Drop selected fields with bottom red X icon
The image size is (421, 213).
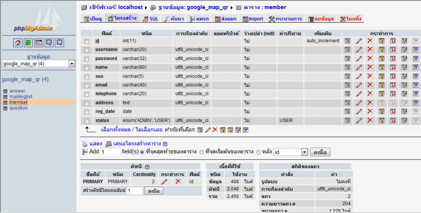coord(215,130)
